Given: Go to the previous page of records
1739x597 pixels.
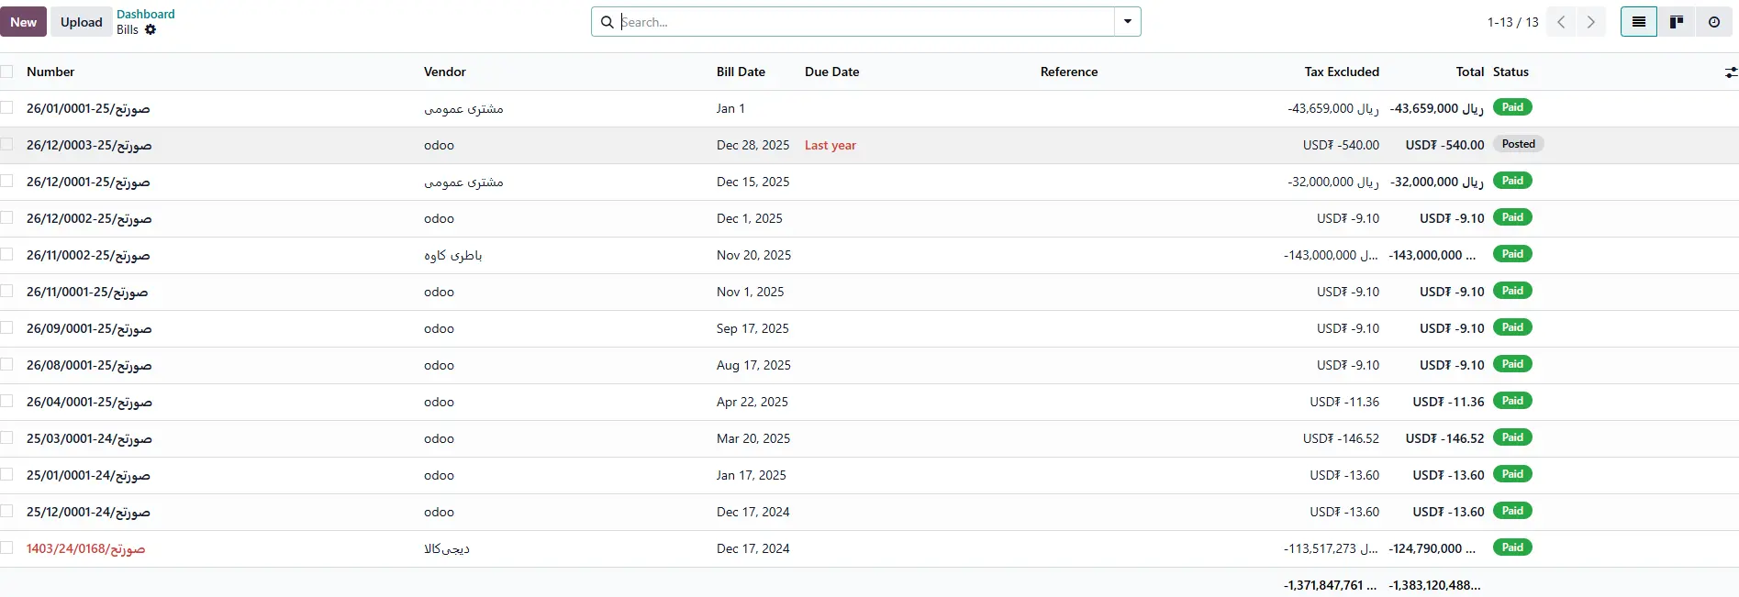Looking at the screenshot, I should (1561, 22).
